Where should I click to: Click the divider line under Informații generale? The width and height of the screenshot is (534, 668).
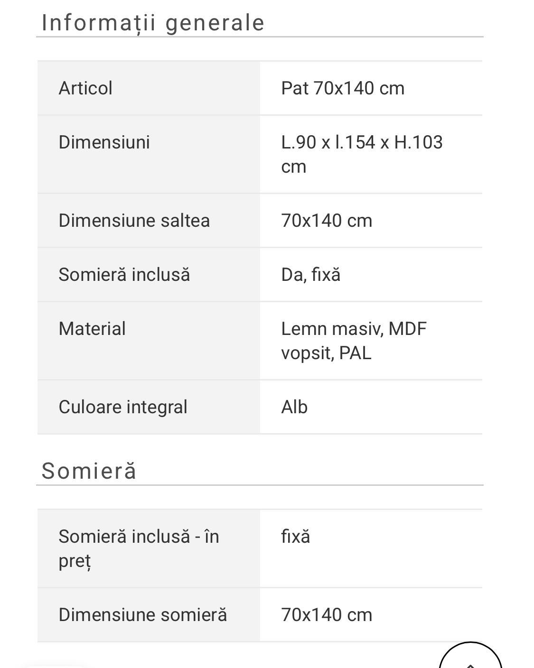[x=260, y=37]
